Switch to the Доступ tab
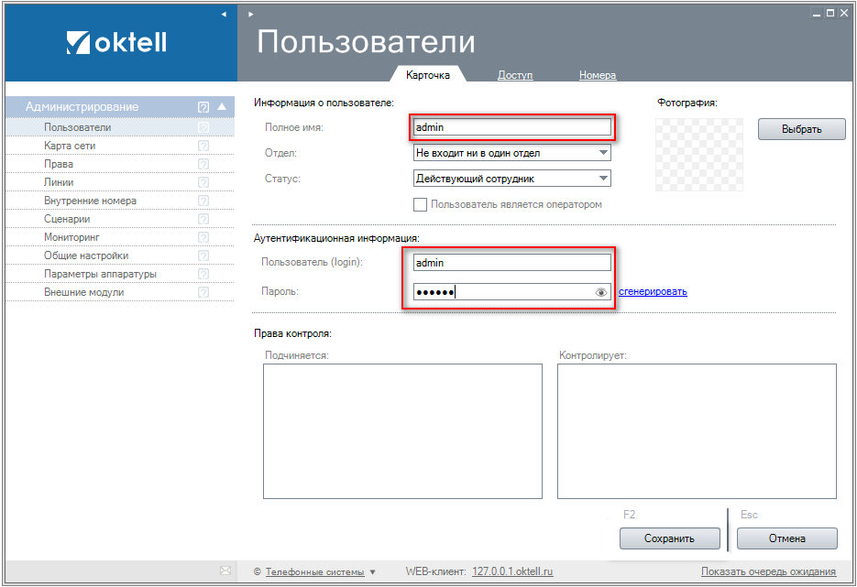Image resolution: width=857 pixels, height=587 pixels. 515,75
